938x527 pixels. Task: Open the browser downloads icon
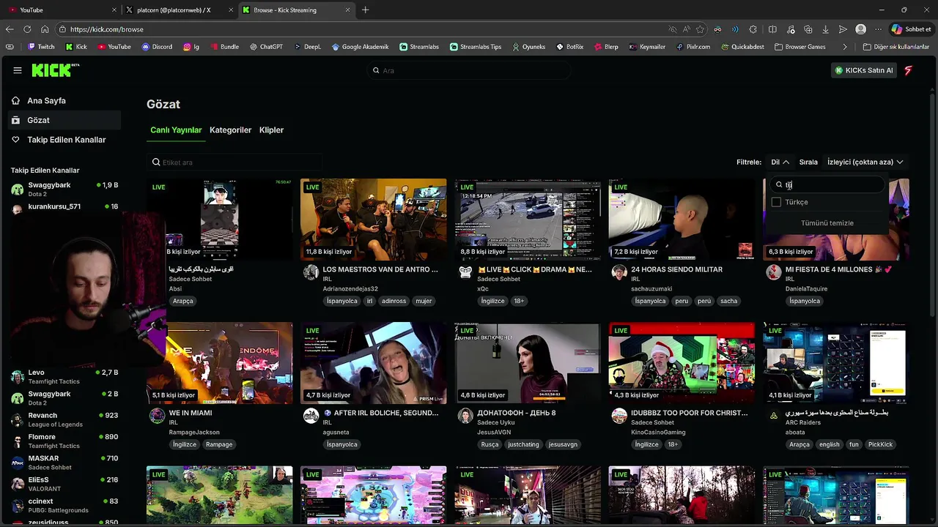(x=825, y=29)
